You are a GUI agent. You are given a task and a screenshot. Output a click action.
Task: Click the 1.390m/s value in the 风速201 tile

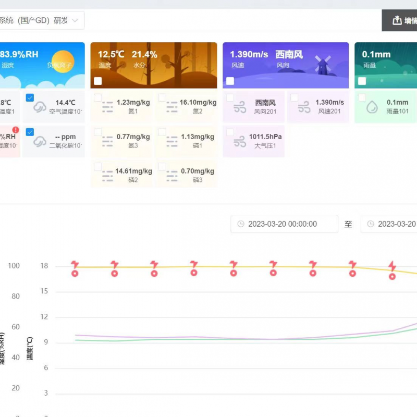330,102
